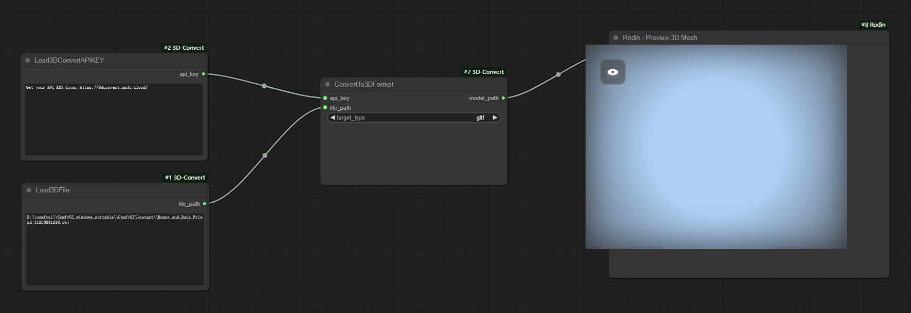The width and height of the screenshot is (911, 313).
Task: Collapse the Load3DConvertAPIKEY node via its dot
Action: (28, 61)
